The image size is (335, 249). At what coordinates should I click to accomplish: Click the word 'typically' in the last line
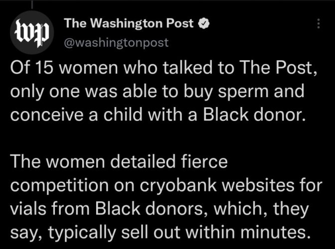[x=82, y=233]
